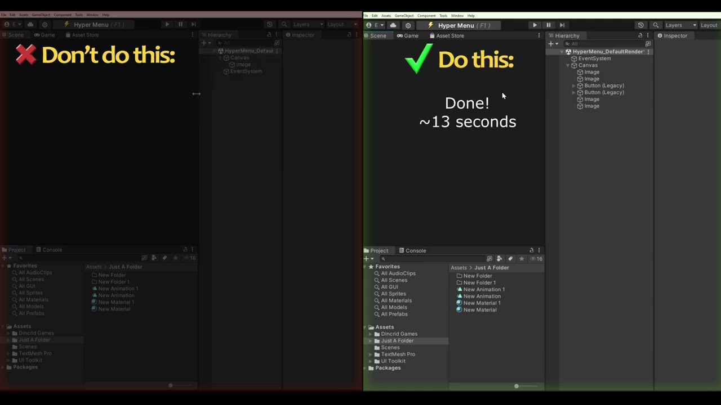The image size is (721, 405).
Task: Open account dropdown in right window toolbar
Action: (375, 25)
